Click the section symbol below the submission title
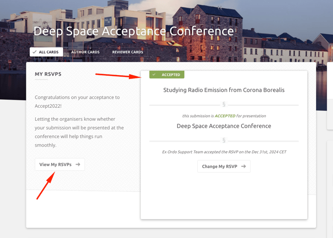The height and width of the screenshot is (238, 333). point(224,105)
